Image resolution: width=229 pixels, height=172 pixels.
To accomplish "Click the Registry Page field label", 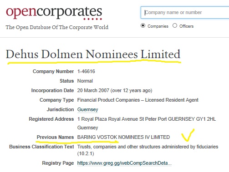I will click(x=58, y=163).
